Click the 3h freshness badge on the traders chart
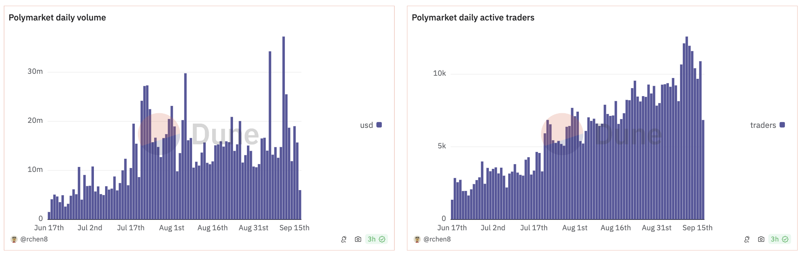The width and height of the screenshot is (803, 255). tap(779, 239)
